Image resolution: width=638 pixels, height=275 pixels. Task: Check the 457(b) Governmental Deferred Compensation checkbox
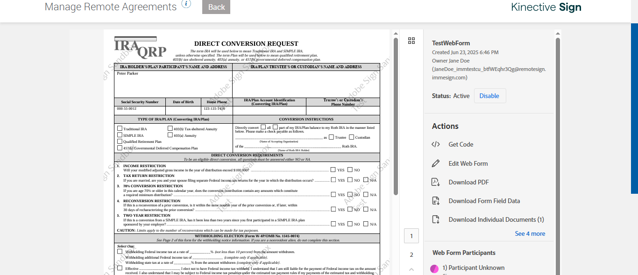click(x=120, y=148)
